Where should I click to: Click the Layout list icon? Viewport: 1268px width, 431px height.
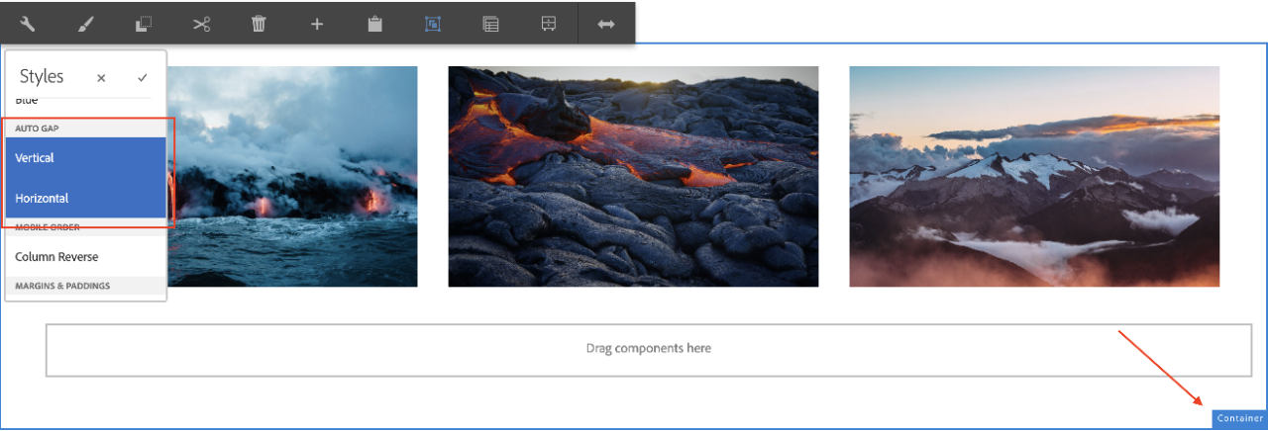(x=490, y=24)
